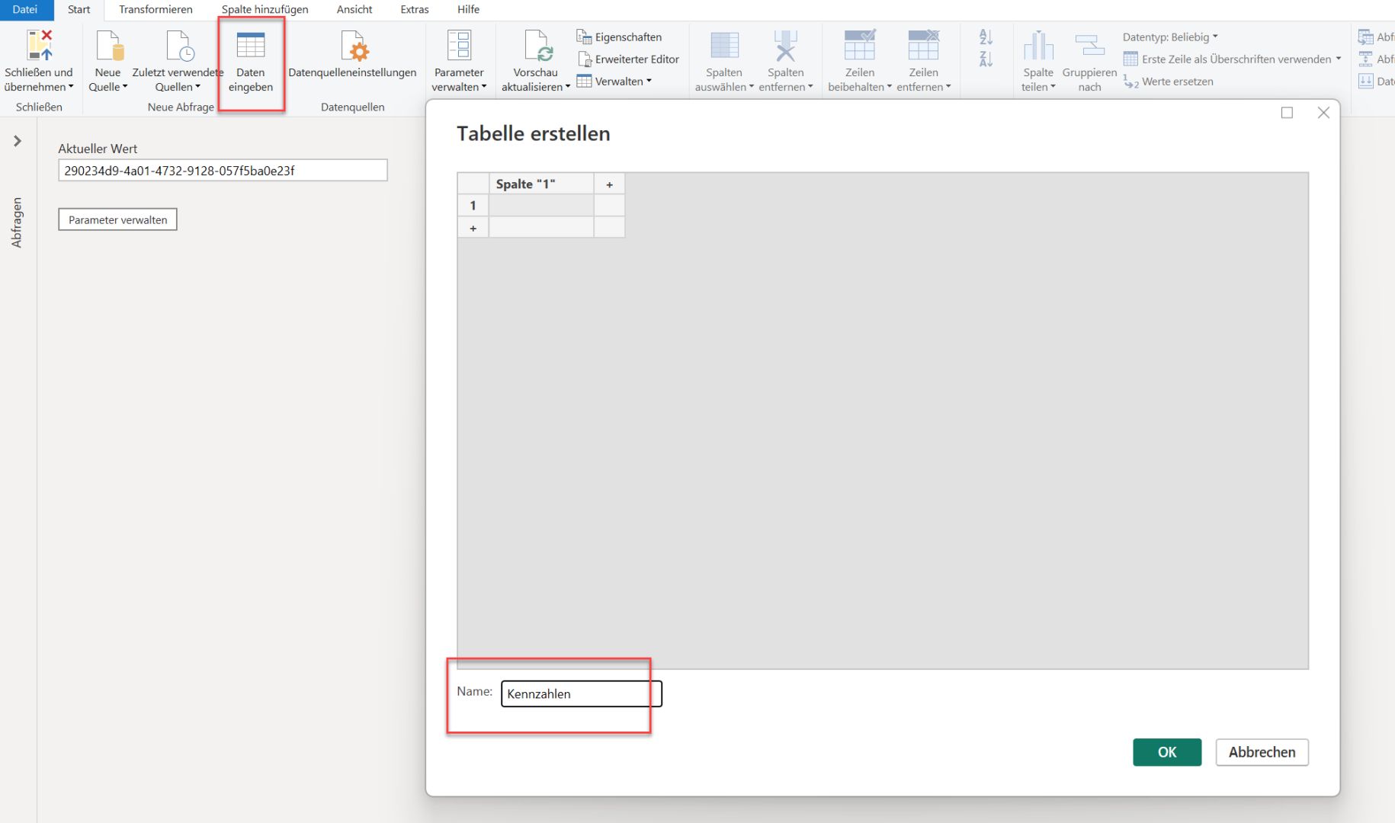
Task: Switch to the Hilfe tab
Action: pyautogui.click(x=468, y=10)
